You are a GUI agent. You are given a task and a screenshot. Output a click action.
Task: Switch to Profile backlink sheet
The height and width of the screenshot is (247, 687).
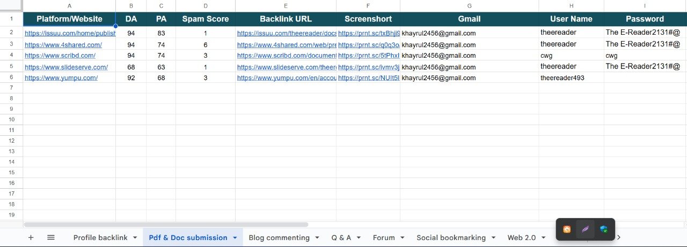[100, 237]
